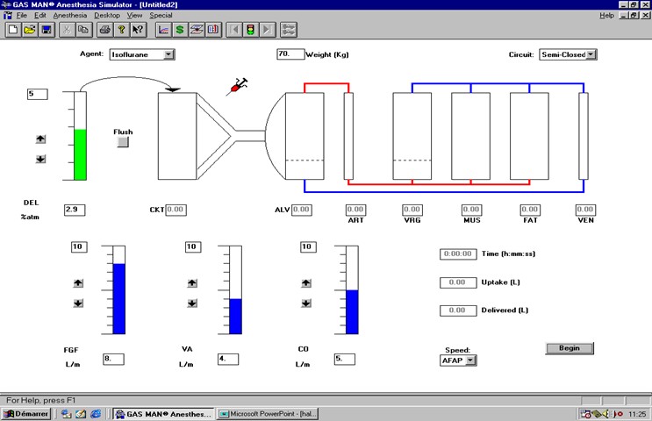Click the Save floppy disk icon
The height and width of the screenshot is (421, 652).
coord(46,30)
